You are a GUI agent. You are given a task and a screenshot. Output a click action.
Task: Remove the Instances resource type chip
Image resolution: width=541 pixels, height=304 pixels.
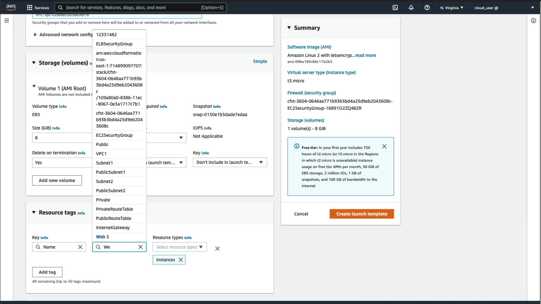(181, 260)
